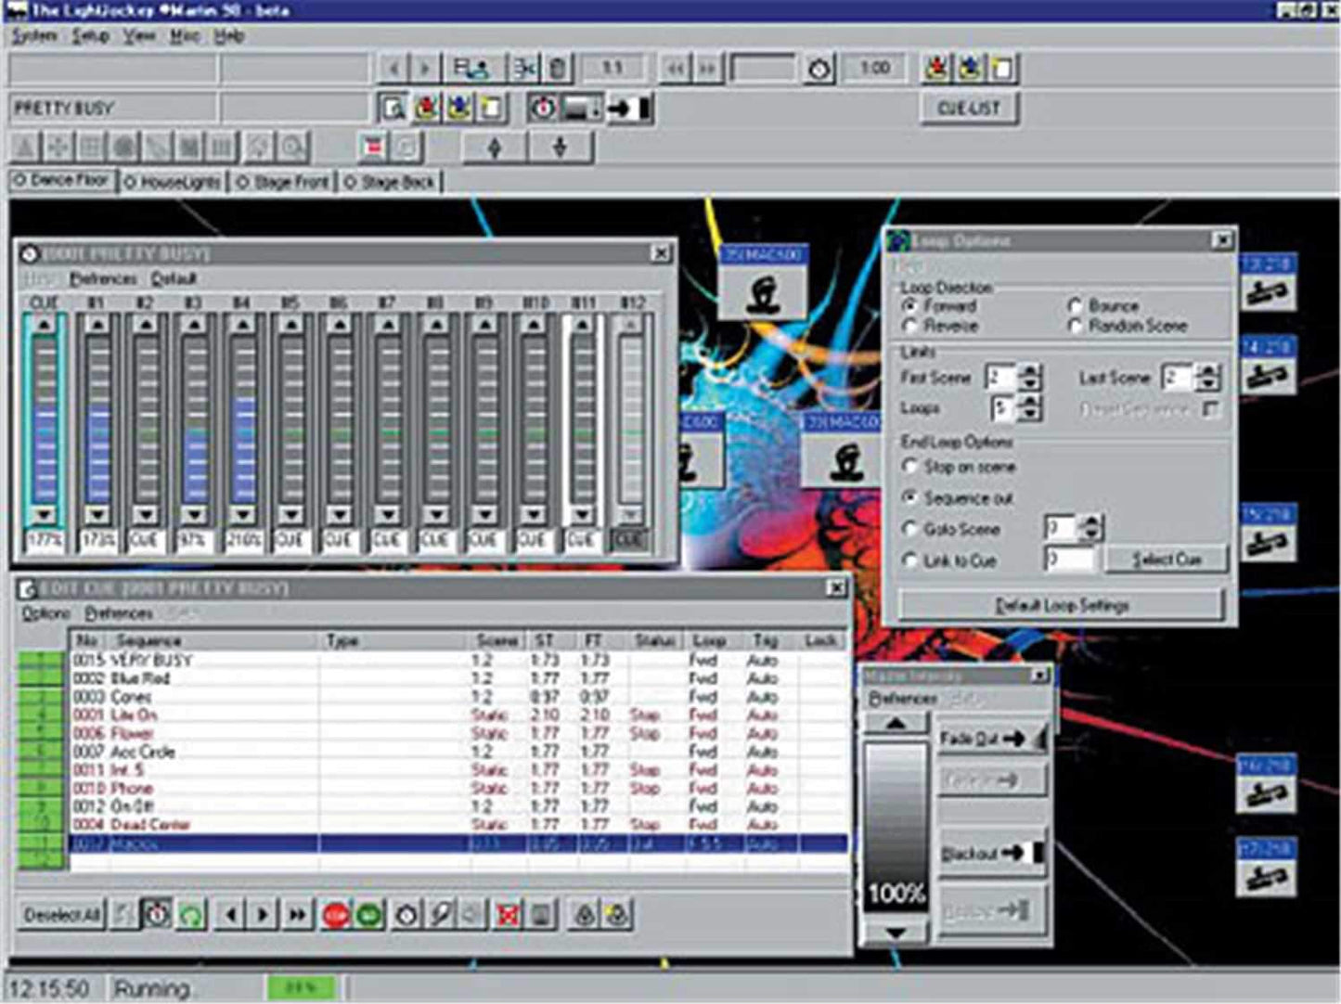Enable the Stop on scene end loop option

pos(910,467)
